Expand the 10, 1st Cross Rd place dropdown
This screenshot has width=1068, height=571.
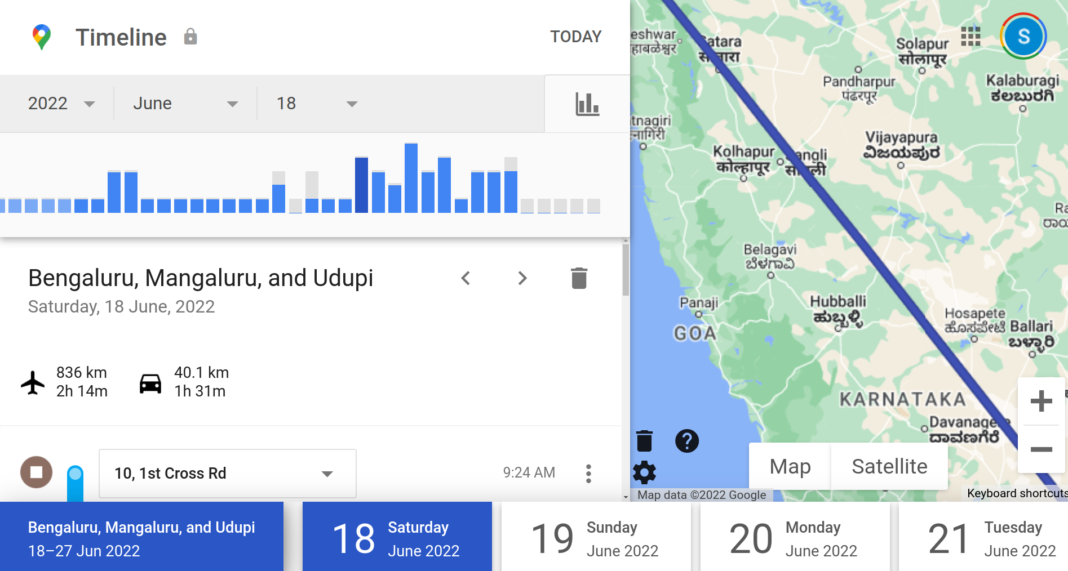[228, 474]
